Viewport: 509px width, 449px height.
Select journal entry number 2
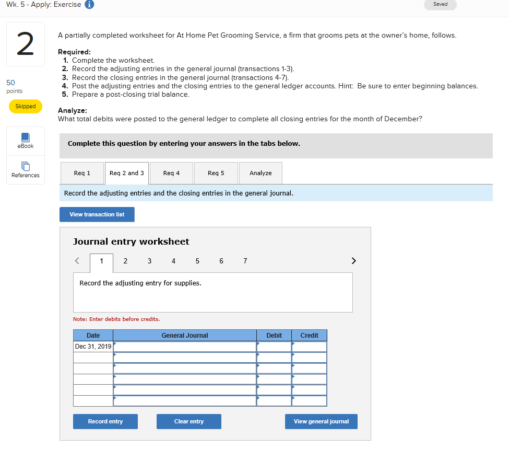click(x=125, y=261)
